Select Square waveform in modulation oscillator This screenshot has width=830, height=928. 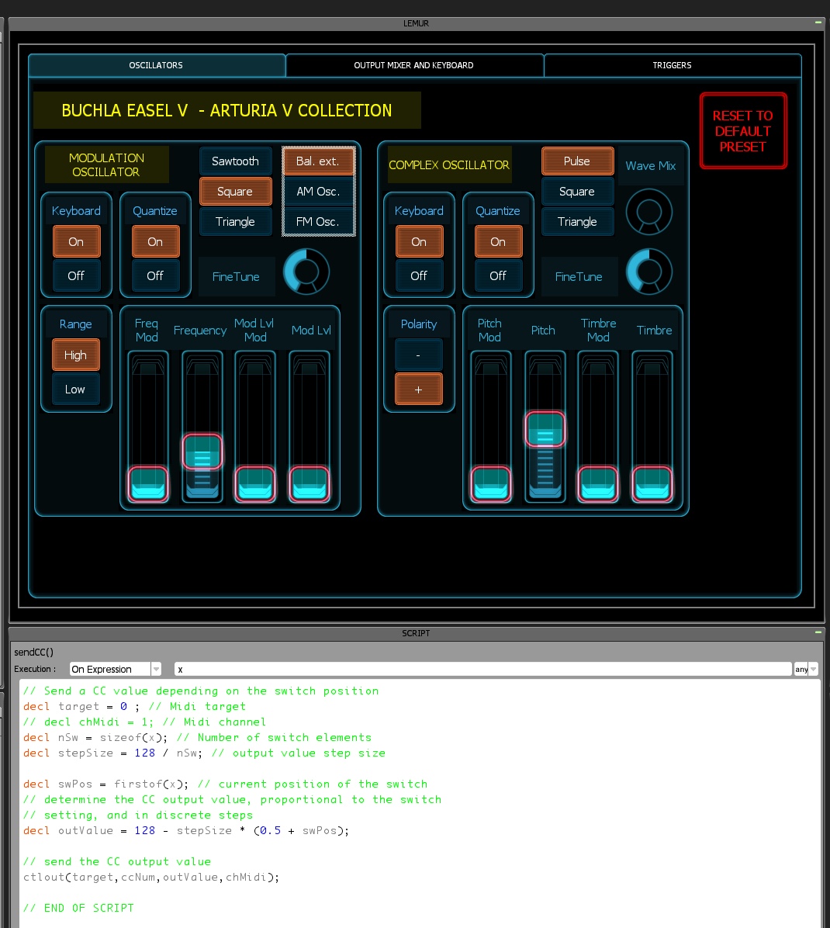point(236,191)
